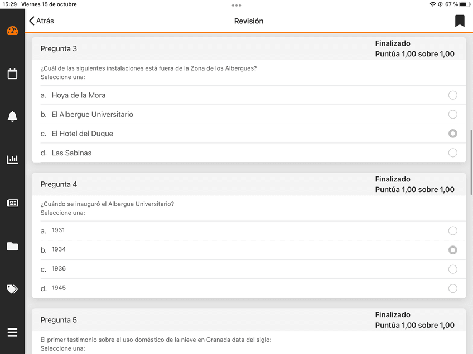Select the "El Albergue Universitario" answer row

(248, 115)
